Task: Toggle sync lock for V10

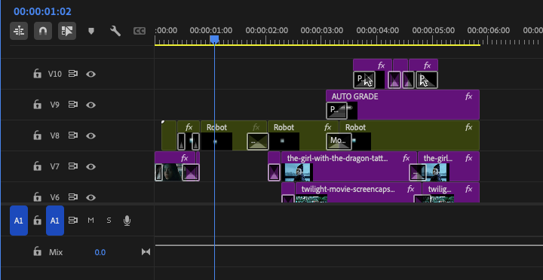Action: (x=72, y=74)
